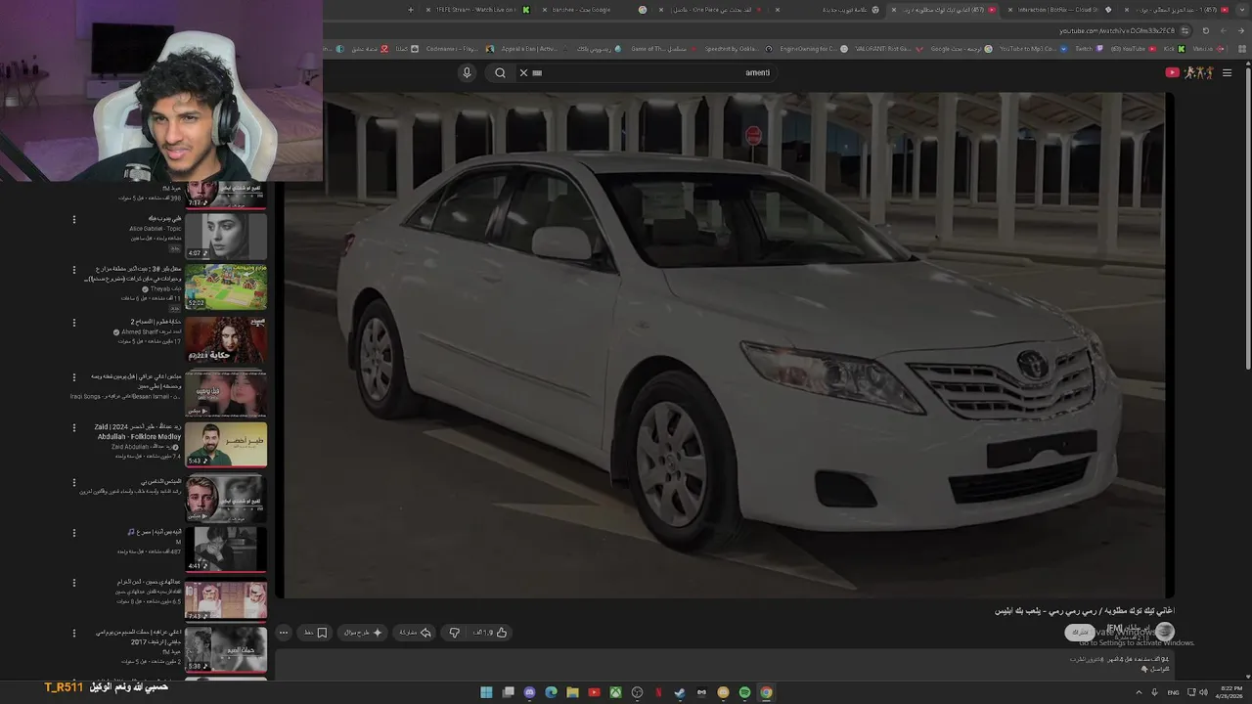Play the farm game 52:02 thumbnail

point(226,286)
